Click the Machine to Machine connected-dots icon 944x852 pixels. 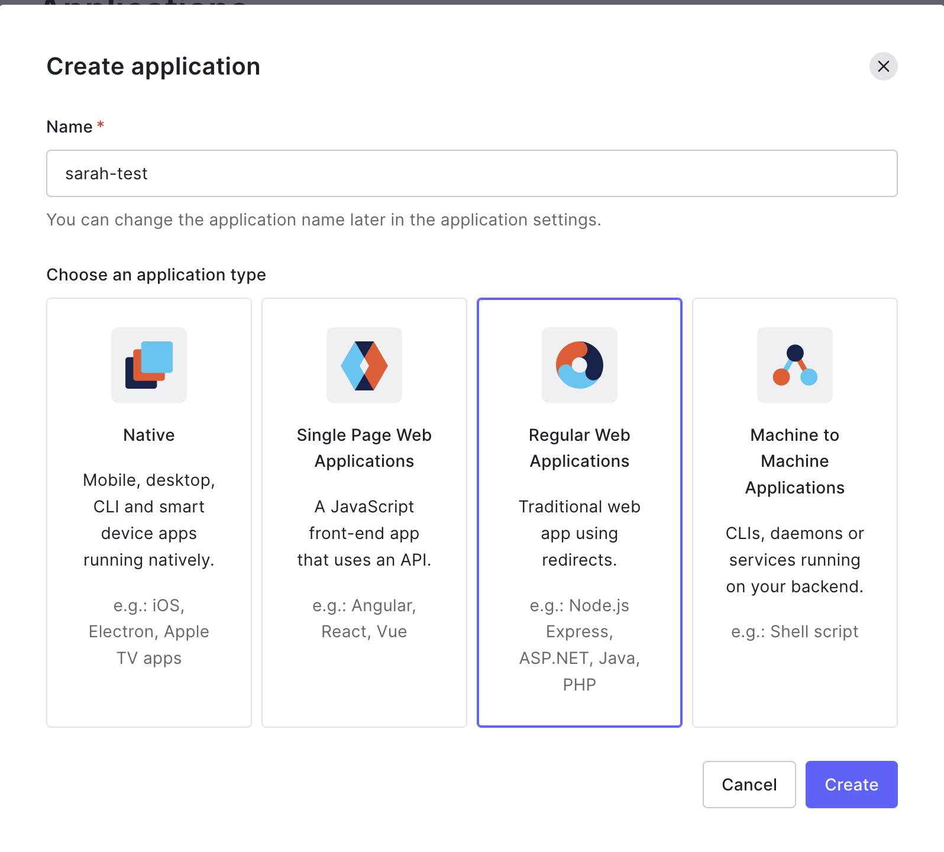pyautogui.click(x=795, y=365)
